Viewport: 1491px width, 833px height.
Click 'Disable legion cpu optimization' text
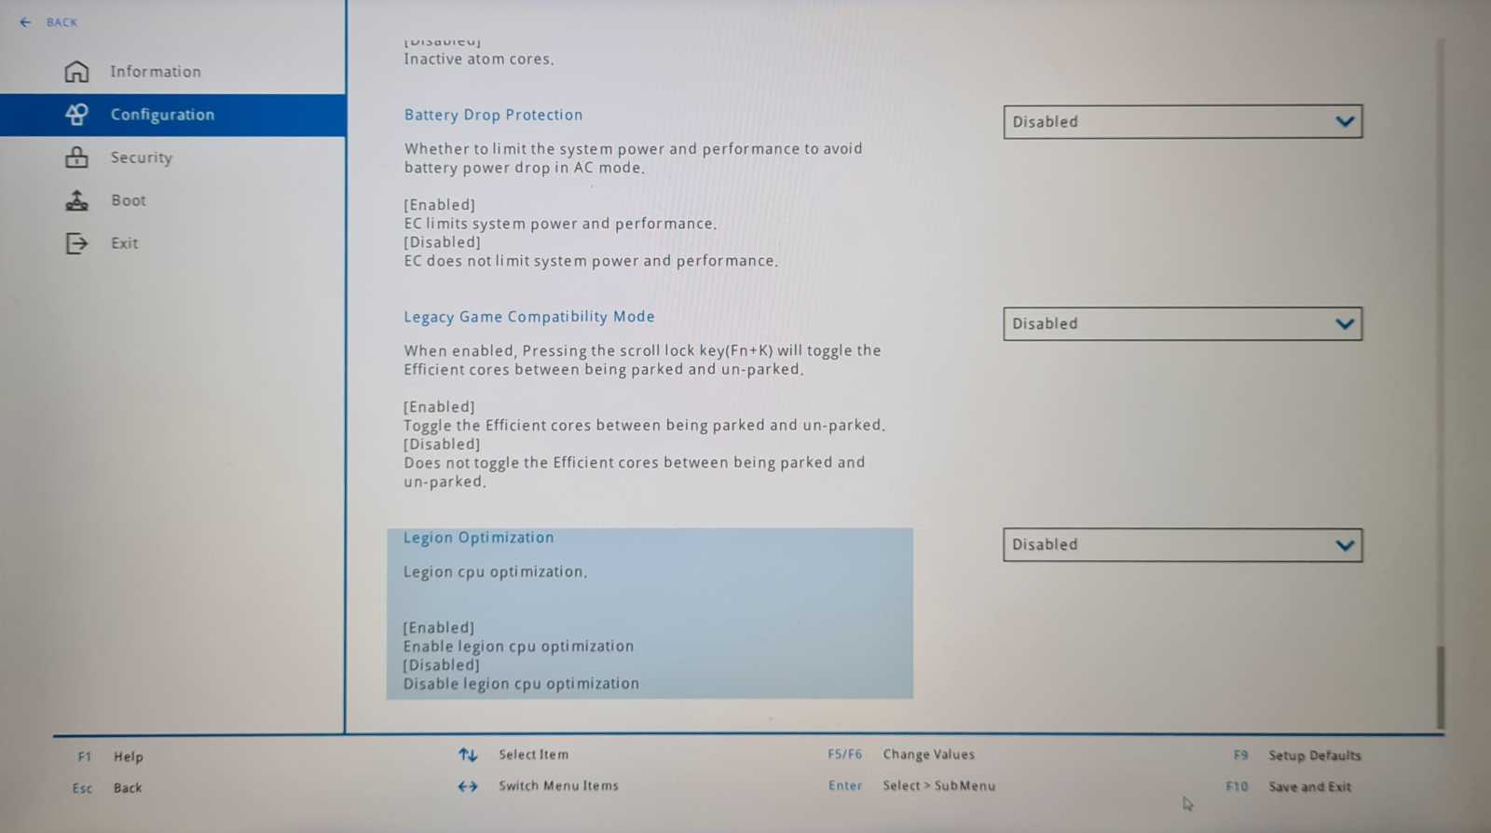coord(521,684)
